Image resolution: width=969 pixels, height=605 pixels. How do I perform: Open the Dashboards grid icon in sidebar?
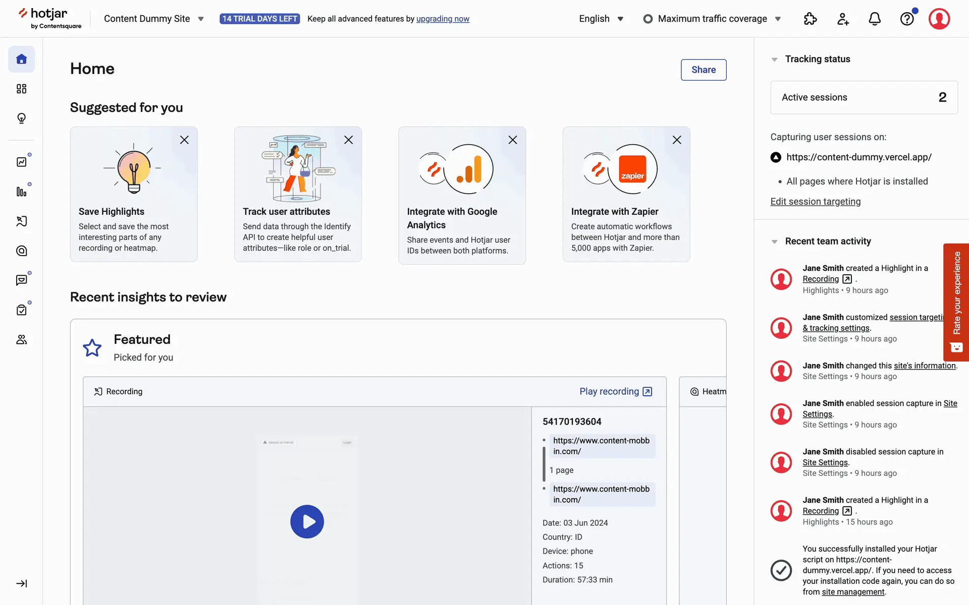tap(21, 89)
